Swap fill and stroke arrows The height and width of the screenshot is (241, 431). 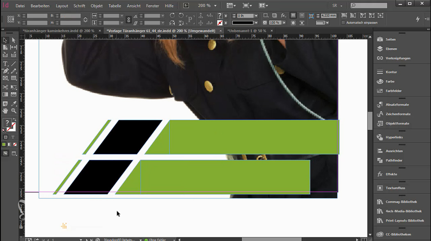coord(14,120)
